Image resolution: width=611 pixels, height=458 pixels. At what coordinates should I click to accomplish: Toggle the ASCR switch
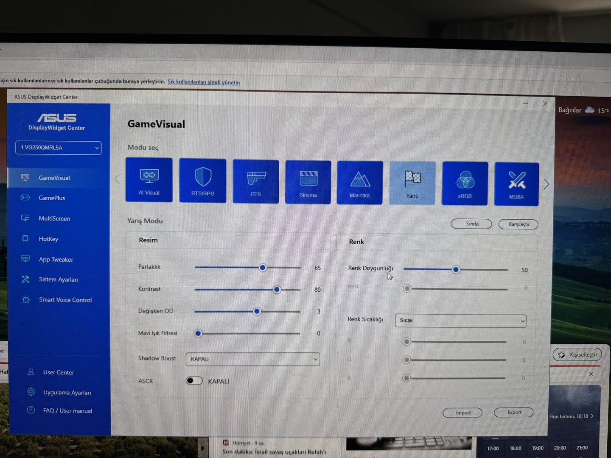click(x=194, y=381)
